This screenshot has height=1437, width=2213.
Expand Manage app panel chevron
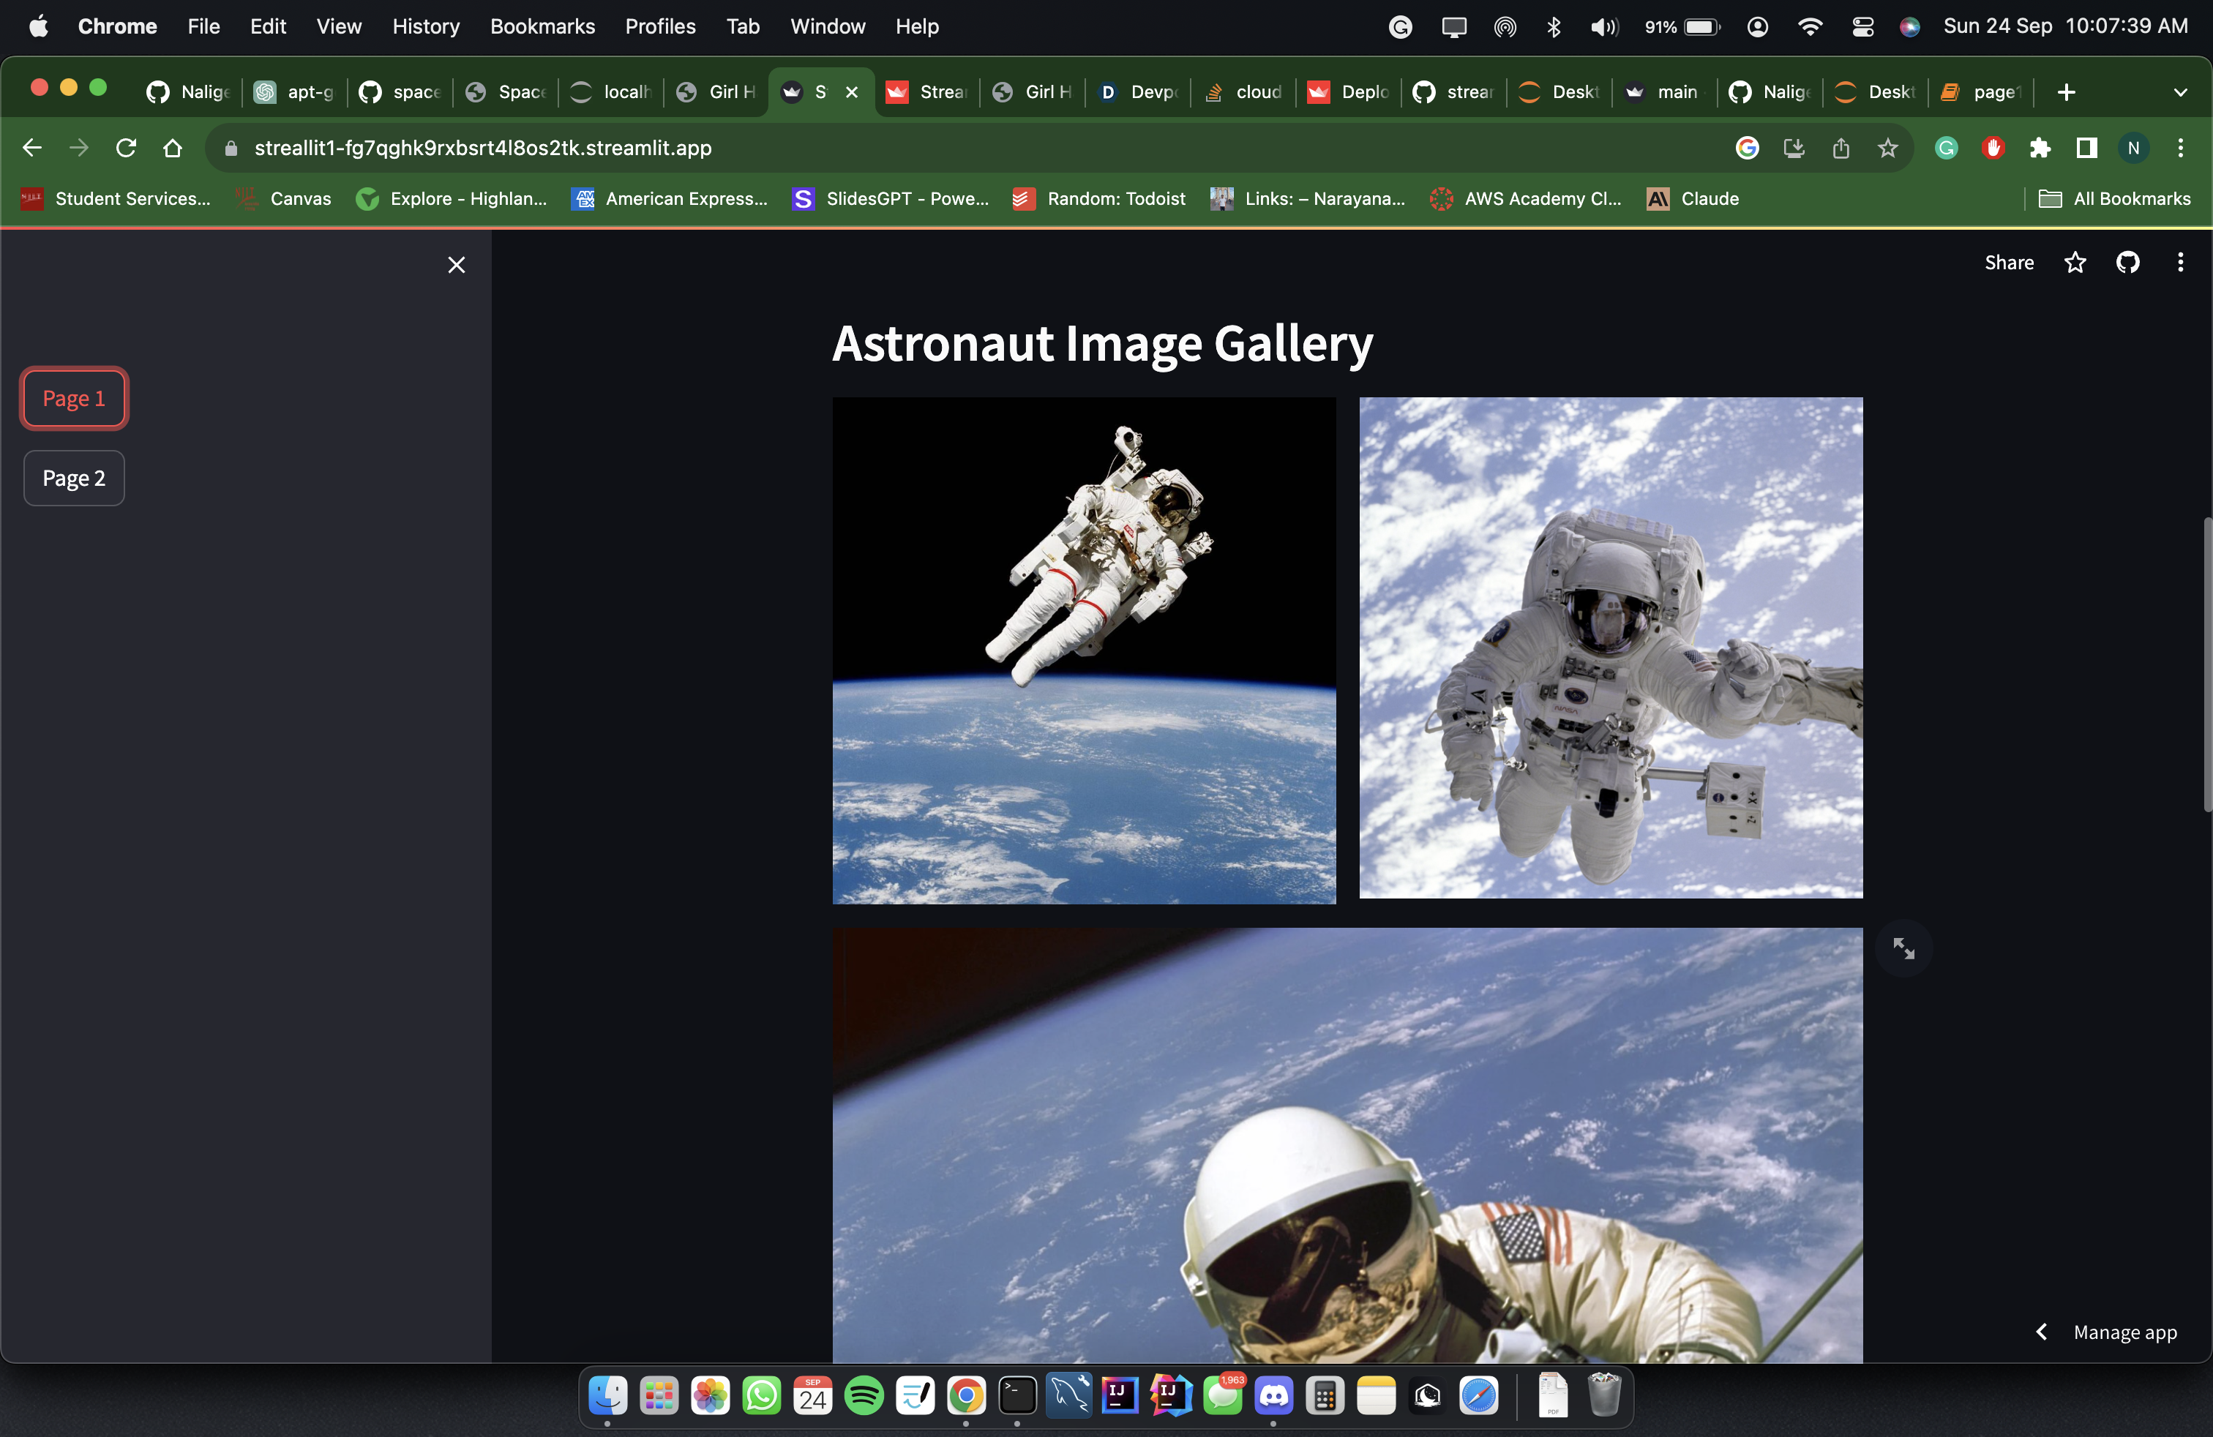point(2042,1332)
